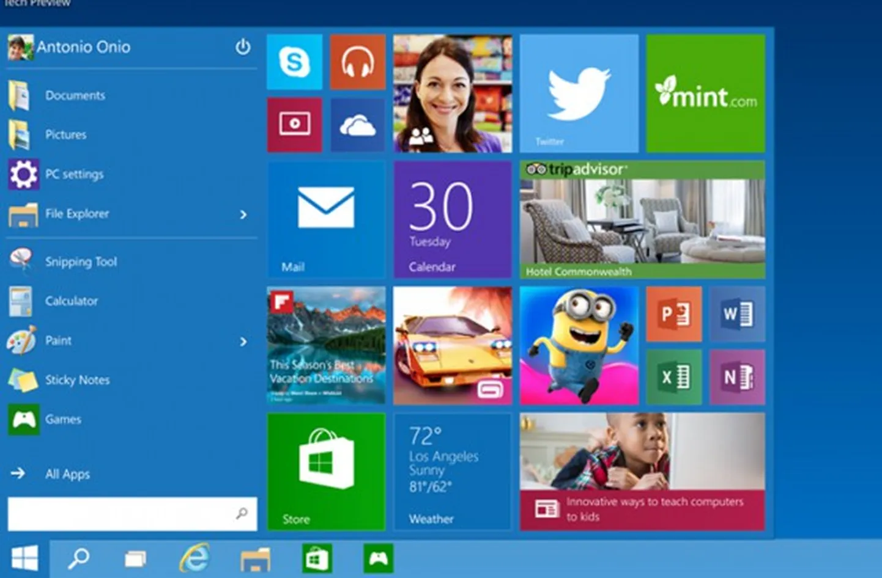Viewport: 882px width, 578px height.
Task: Open the red Video tile
Action: point(295,125)
